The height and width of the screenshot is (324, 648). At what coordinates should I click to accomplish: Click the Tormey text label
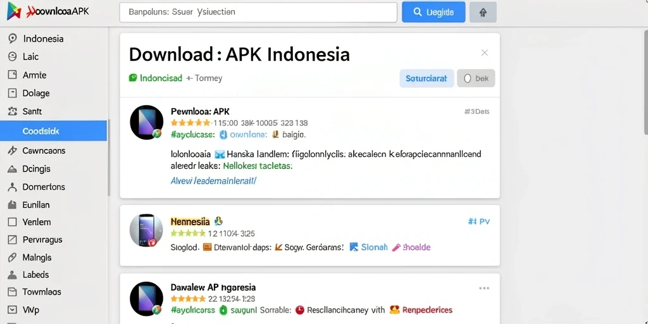208,78
